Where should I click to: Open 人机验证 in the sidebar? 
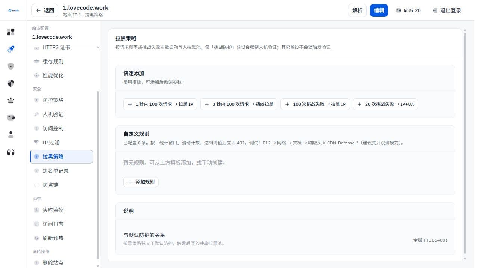pyautogui.click(x=62, y=114)
